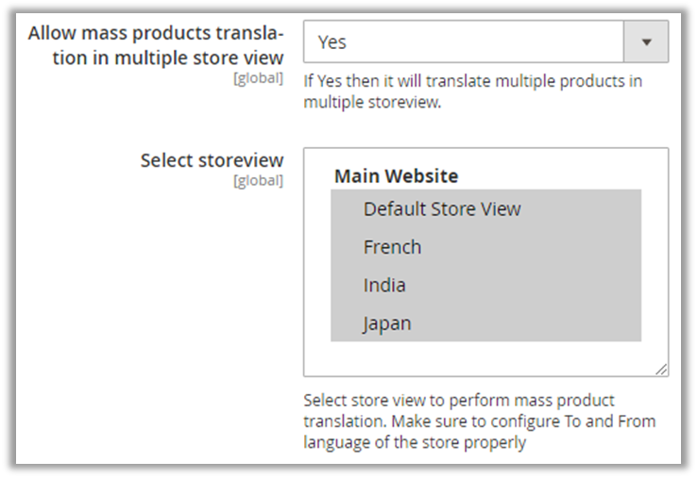Screen dimensions: 698x478
Task: Click blank area right of India option
Action: coord(548,285)
